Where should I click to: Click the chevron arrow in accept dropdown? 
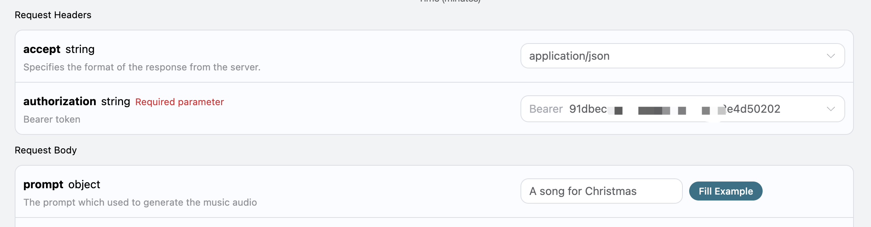831,56
